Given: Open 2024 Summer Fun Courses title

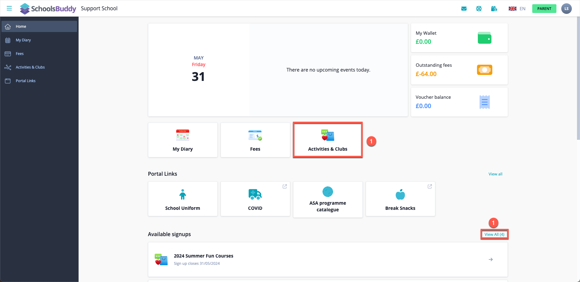Looking at the screenshot, I should pyautogui.click(x=203, y=256).
